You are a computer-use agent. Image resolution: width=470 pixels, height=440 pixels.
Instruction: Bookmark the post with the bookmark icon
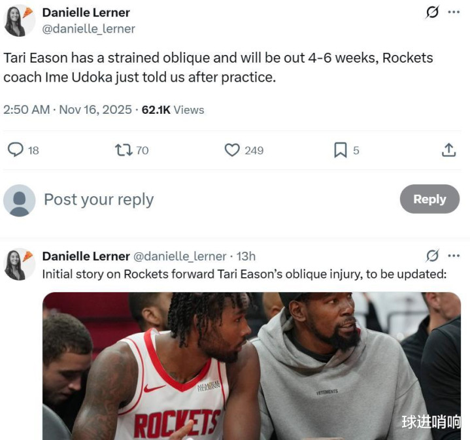341,150
